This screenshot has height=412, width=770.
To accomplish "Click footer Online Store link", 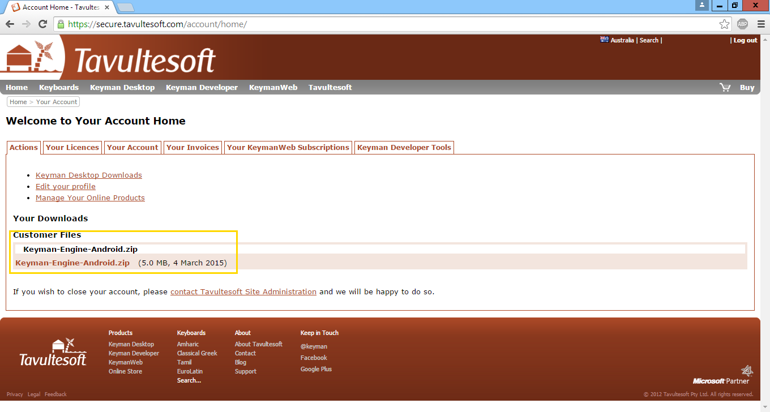I will pos(125,371).
